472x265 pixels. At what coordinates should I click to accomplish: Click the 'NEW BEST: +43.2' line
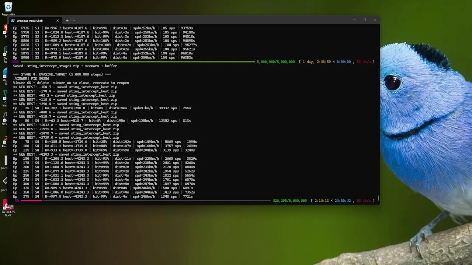coord(64,95)
